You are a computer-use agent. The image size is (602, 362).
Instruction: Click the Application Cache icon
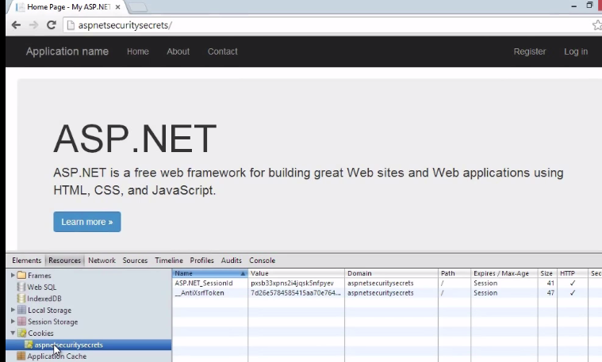tap(21, 356)
